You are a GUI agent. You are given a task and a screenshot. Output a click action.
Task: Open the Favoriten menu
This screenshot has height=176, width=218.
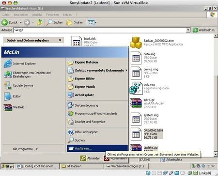pos(52,15)
